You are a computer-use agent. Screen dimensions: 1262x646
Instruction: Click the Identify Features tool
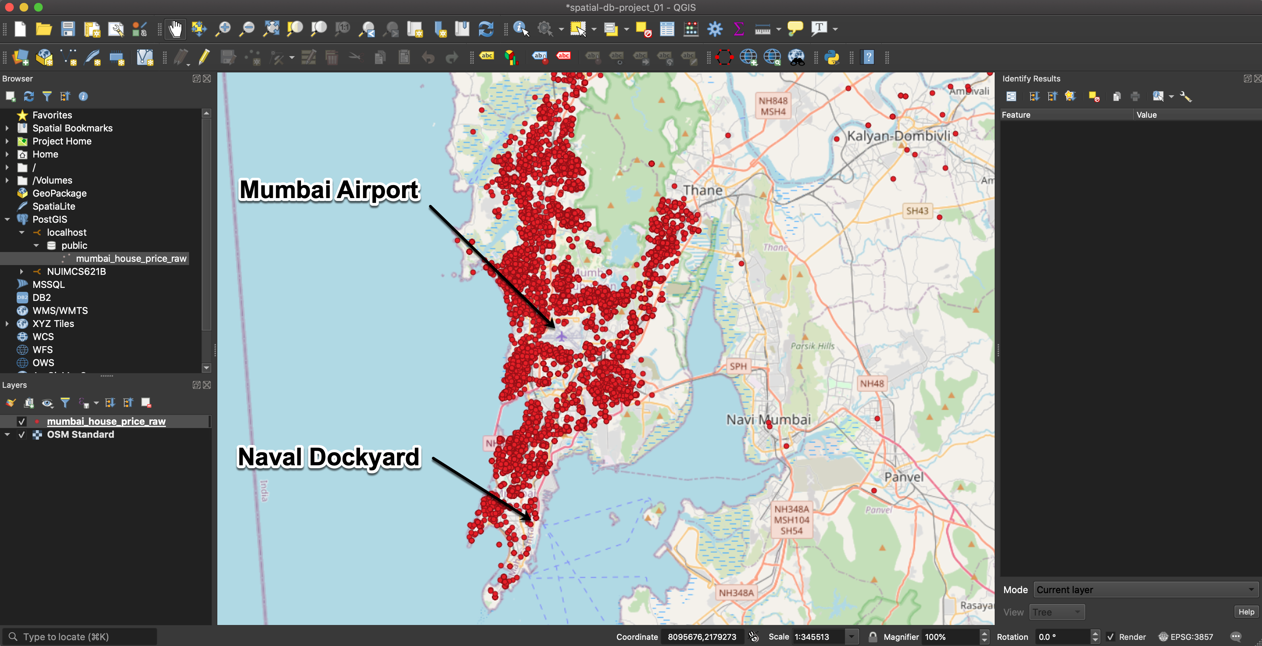click(521, 29)
